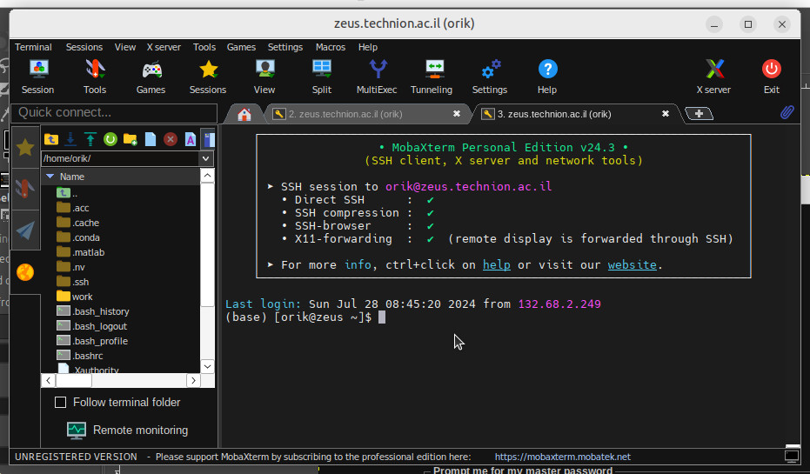
Task: Click the help link in terminal banner
Action: [497, 265]
